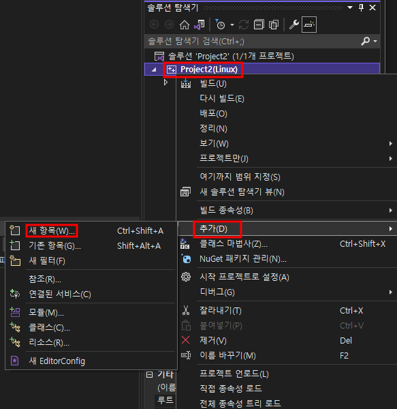Click 새 EditorConfig in the submenu
The width and height of the screenshot is (397, 409).
click(x=91, y=361)
